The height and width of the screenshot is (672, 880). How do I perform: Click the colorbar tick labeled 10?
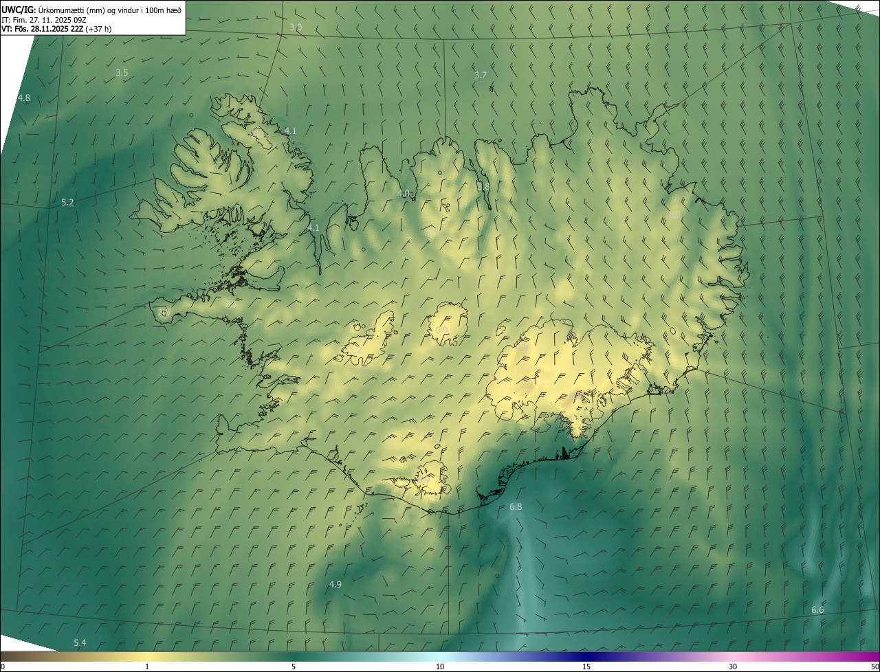tap(440, 667)
